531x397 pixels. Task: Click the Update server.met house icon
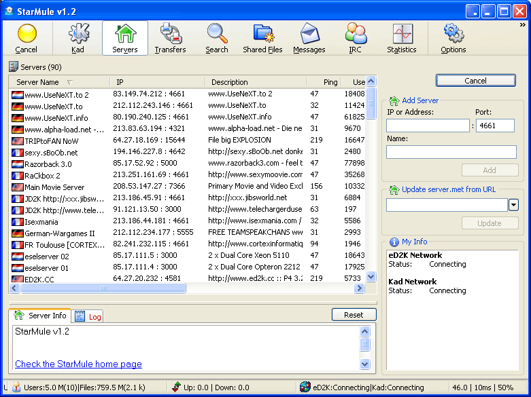394,190
